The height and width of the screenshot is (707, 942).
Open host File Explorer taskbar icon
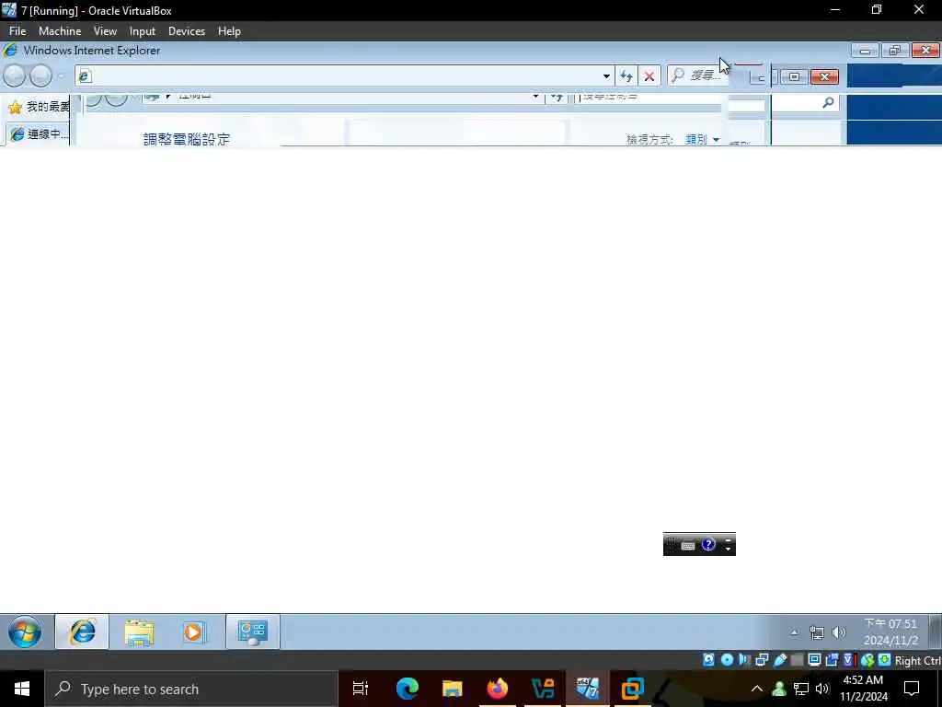tap(453, 689)
